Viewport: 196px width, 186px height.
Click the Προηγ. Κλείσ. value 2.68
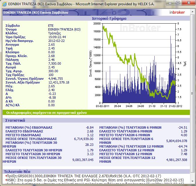click(52, 56)
